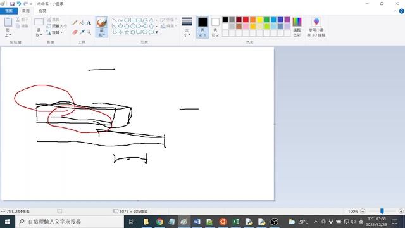
Task: Select the Pencil tool
Action: [75, 23]
